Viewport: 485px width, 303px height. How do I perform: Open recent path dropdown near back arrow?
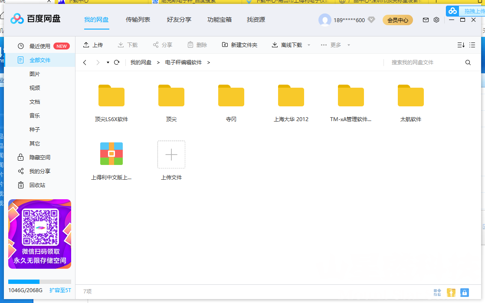tap(107, 62)
